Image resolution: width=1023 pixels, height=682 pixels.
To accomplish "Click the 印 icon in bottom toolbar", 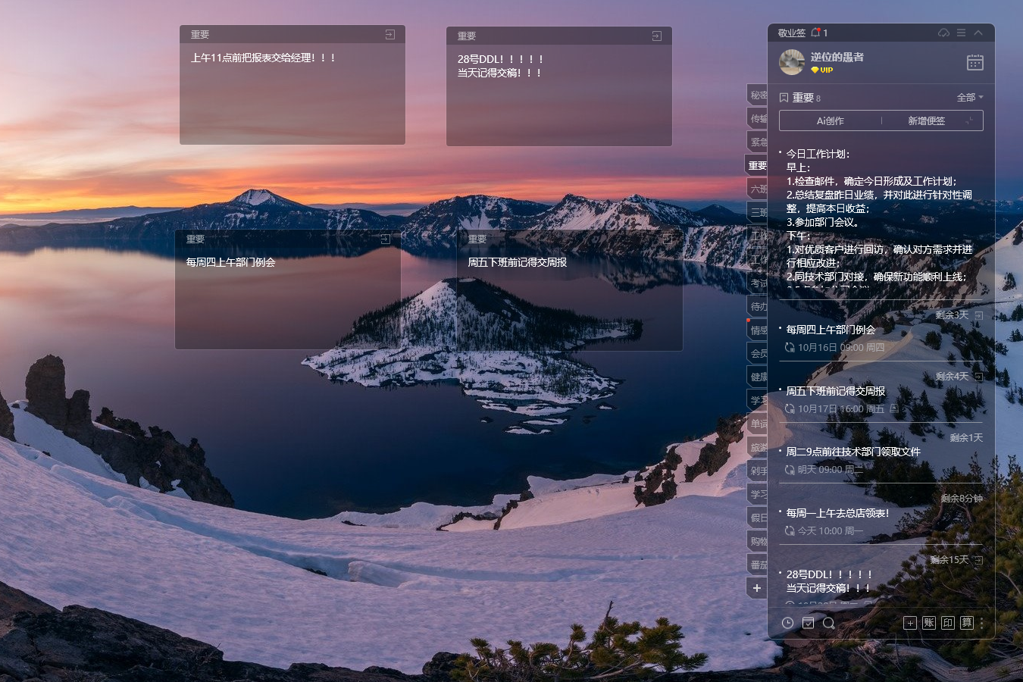I will (x=948, y=623).
